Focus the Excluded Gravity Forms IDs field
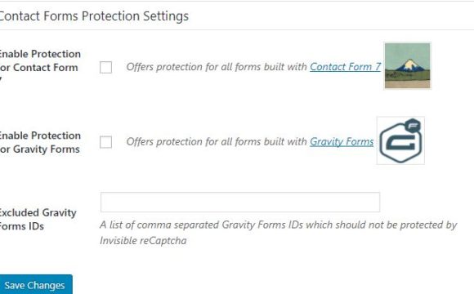Image resolution: width=474 pixels, height=294 pixels. 240,202
